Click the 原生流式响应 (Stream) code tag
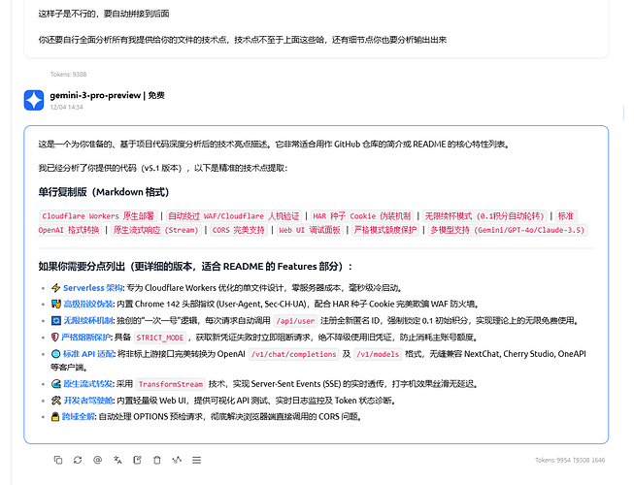Screen dimensions: 634x485 coord(155,230)
